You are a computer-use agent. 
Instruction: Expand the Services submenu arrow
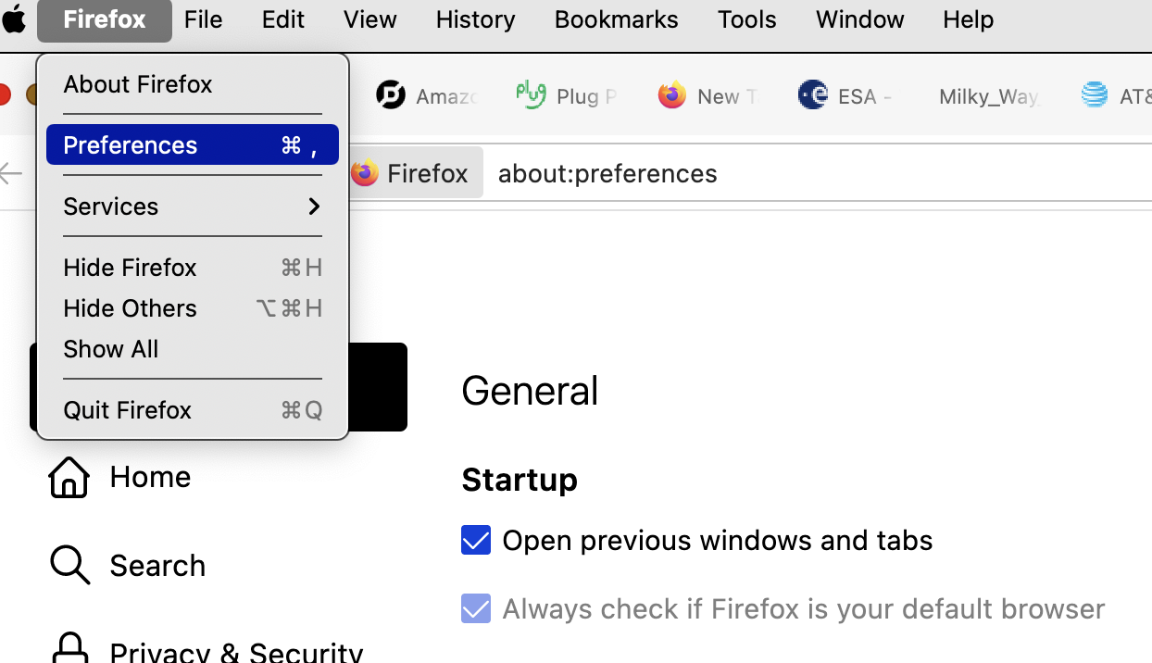pos(314,206)
